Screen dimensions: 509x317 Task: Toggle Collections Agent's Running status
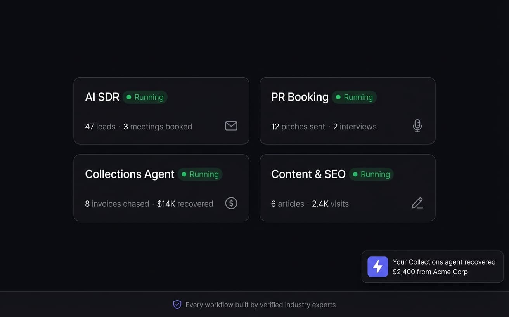click(200, 174)
